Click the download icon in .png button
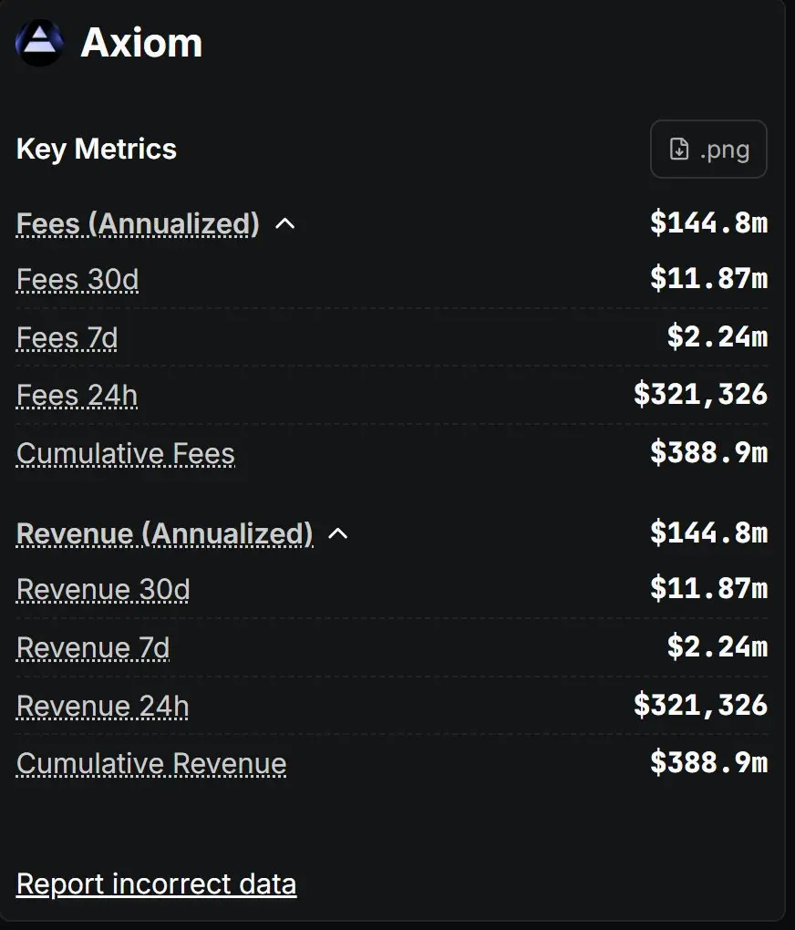The image size is (795, 930). (x=679, y=150)
